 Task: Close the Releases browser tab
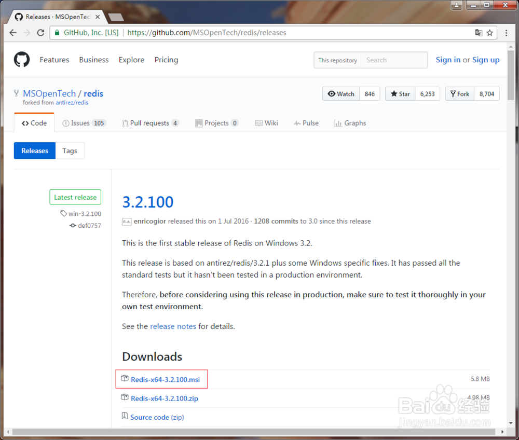98,17
